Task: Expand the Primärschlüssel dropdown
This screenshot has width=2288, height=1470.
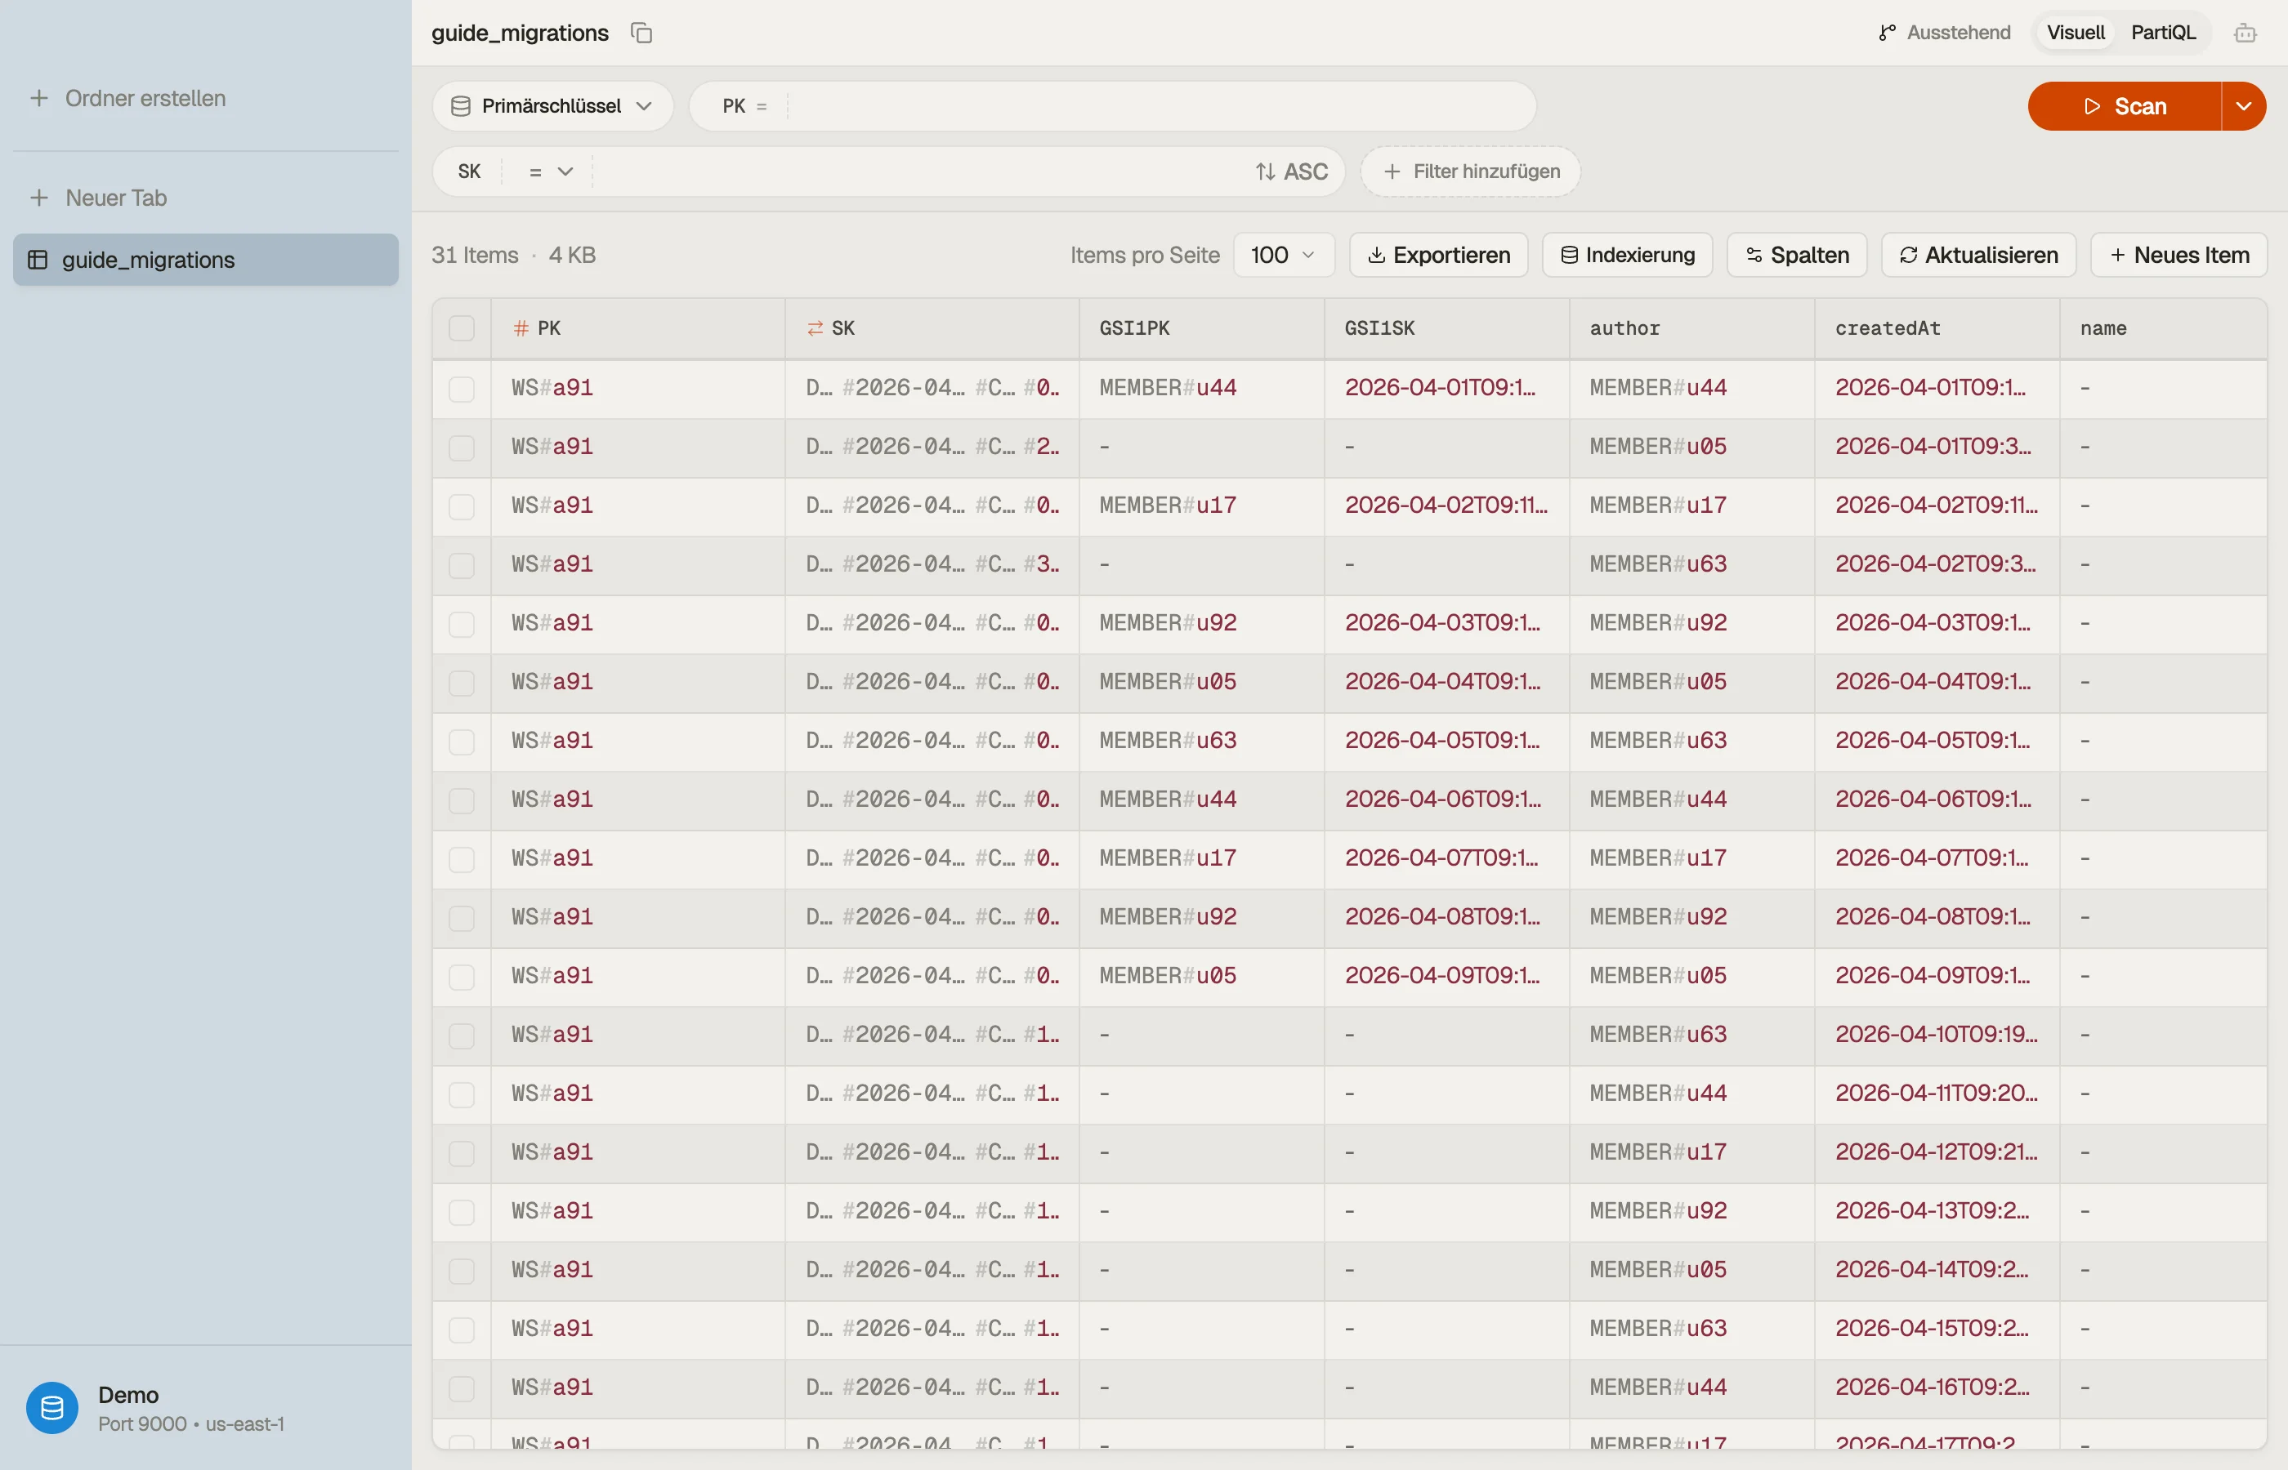Action: [553, 106]
